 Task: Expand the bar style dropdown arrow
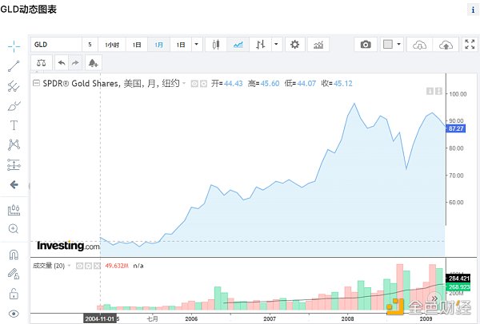[x=276, y=45]
